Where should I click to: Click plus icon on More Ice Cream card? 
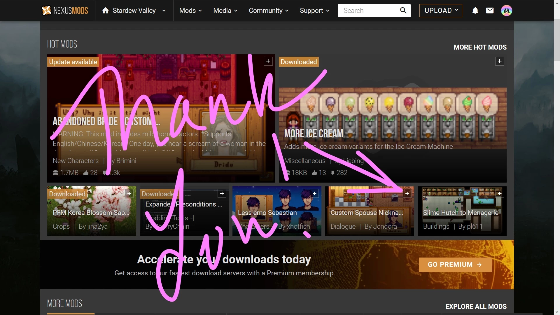click(500, 61)
